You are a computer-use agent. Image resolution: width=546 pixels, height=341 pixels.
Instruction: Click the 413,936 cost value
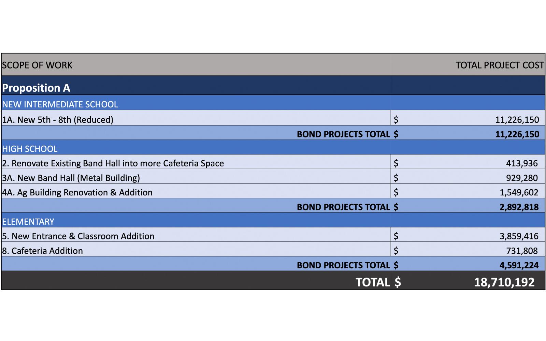[x=522, y=163]
